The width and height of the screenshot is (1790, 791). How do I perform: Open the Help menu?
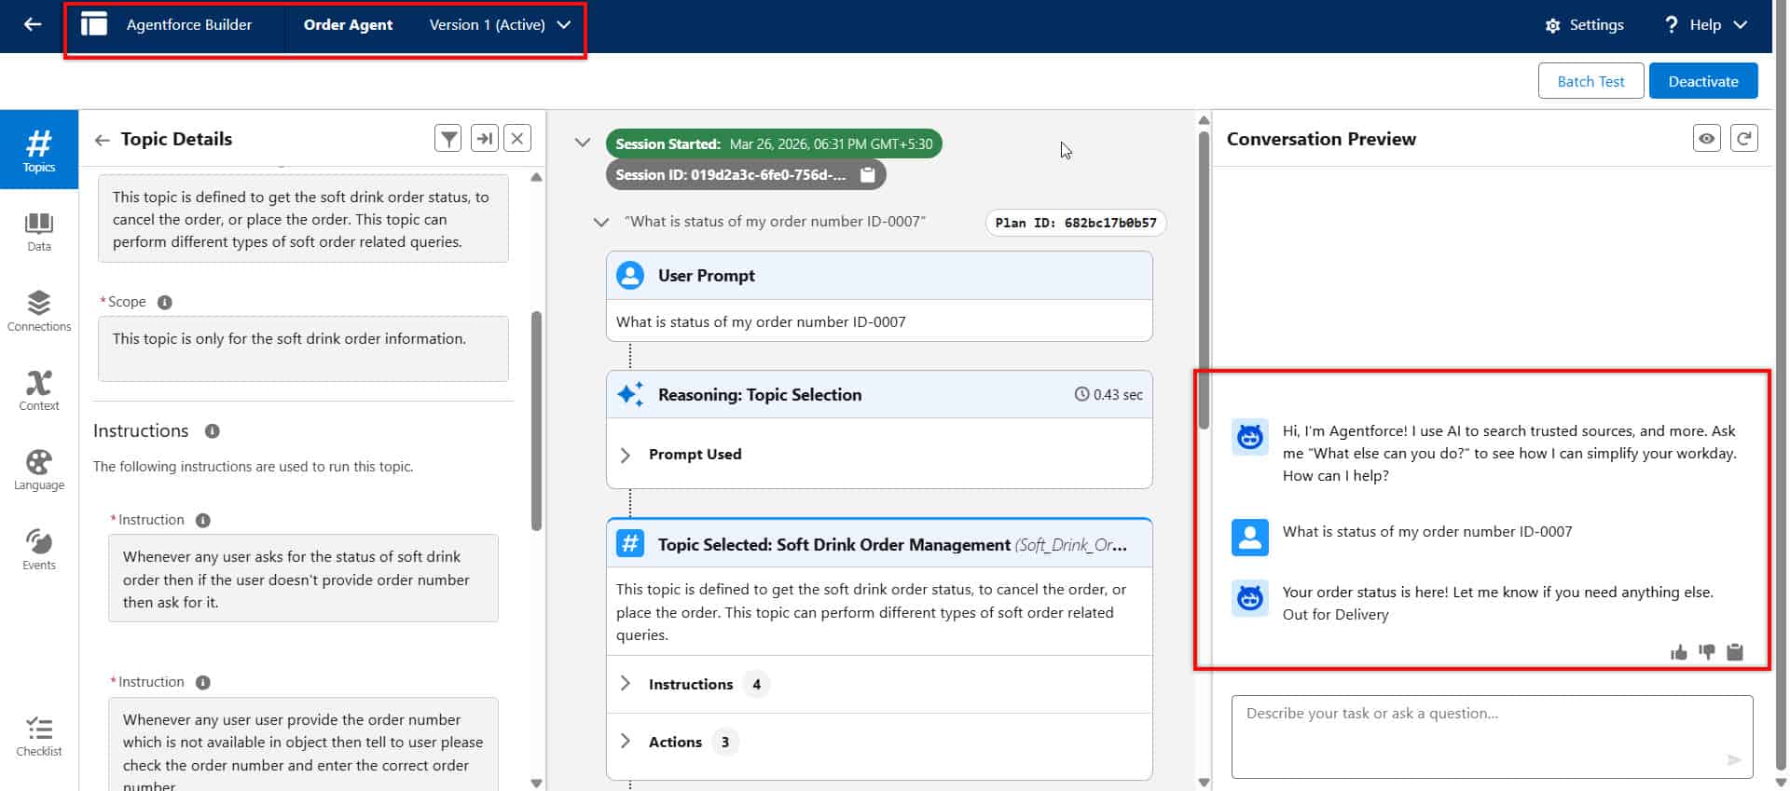click(1705, 25)
